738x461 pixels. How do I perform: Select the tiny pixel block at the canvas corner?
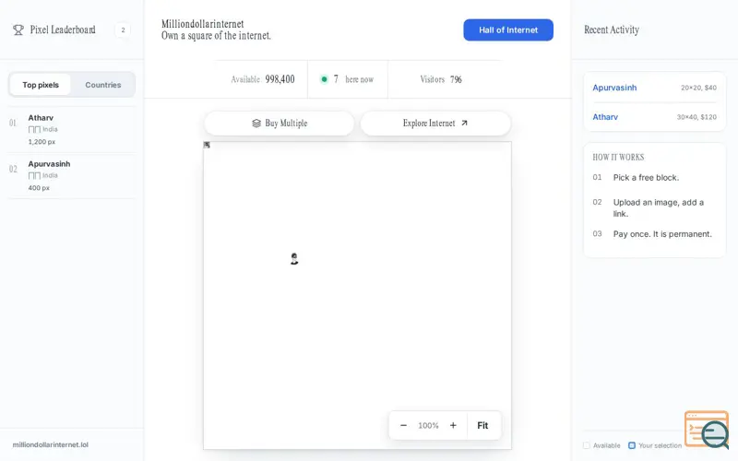[x=207, y=145]
